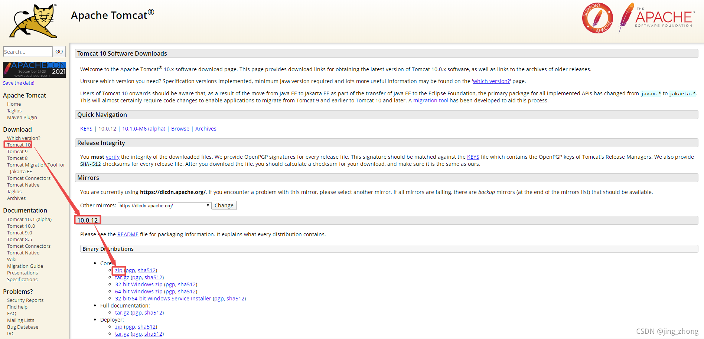Open the Archives sidebar link
This screenshot has height=339, width=704.
point(16,198)
